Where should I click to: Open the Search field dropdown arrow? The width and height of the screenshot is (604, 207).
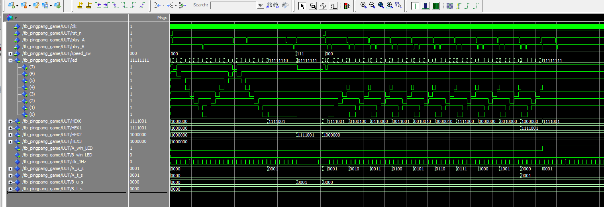[261, 6]
